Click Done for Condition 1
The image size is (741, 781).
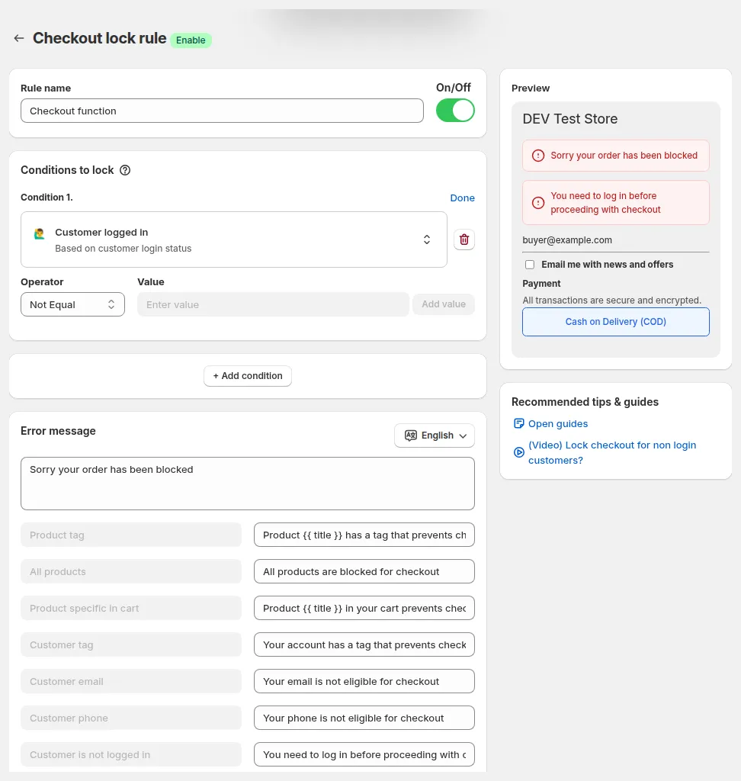462,198
